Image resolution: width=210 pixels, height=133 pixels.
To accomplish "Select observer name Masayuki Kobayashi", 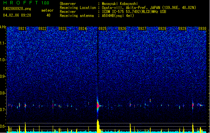I will point(120,4).
